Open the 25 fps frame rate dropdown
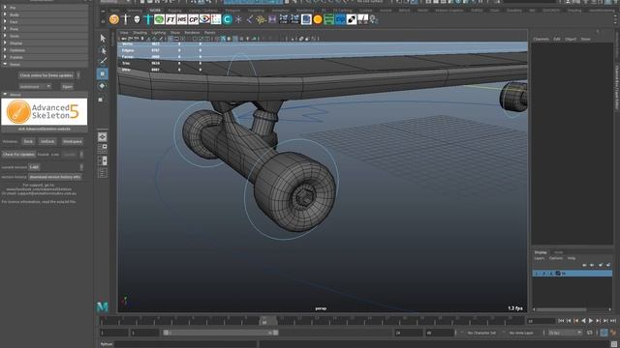Viewport: 620px width, 348px height. 565,333
